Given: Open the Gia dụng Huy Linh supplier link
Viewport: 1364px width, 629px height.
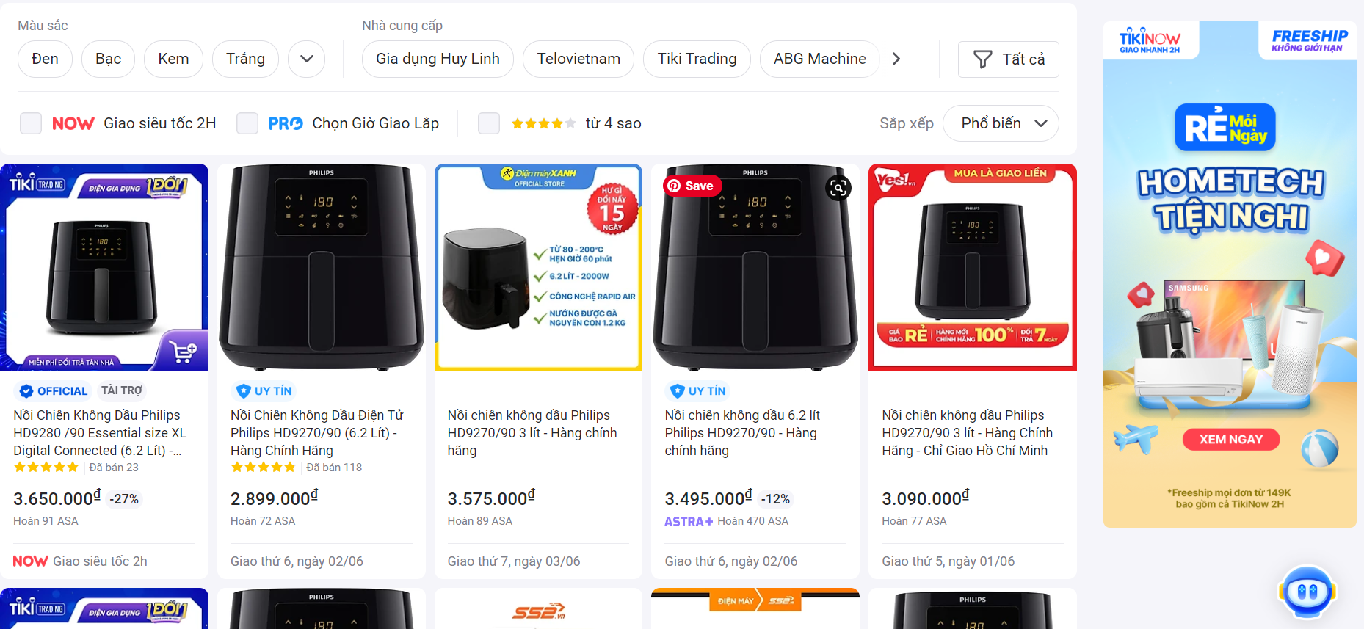Looking at the screenshot, I should pos(438,59).
